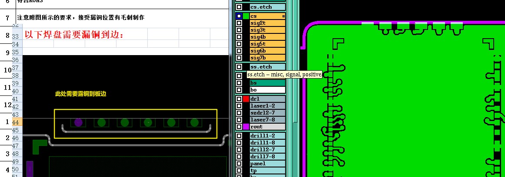Enable the sig7b layer checkbox
505x177 pixels.
click(x=239, y=58)
